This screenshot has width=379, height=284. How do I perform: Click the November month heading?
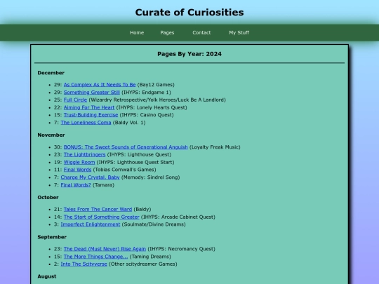(x=51, y=135)
